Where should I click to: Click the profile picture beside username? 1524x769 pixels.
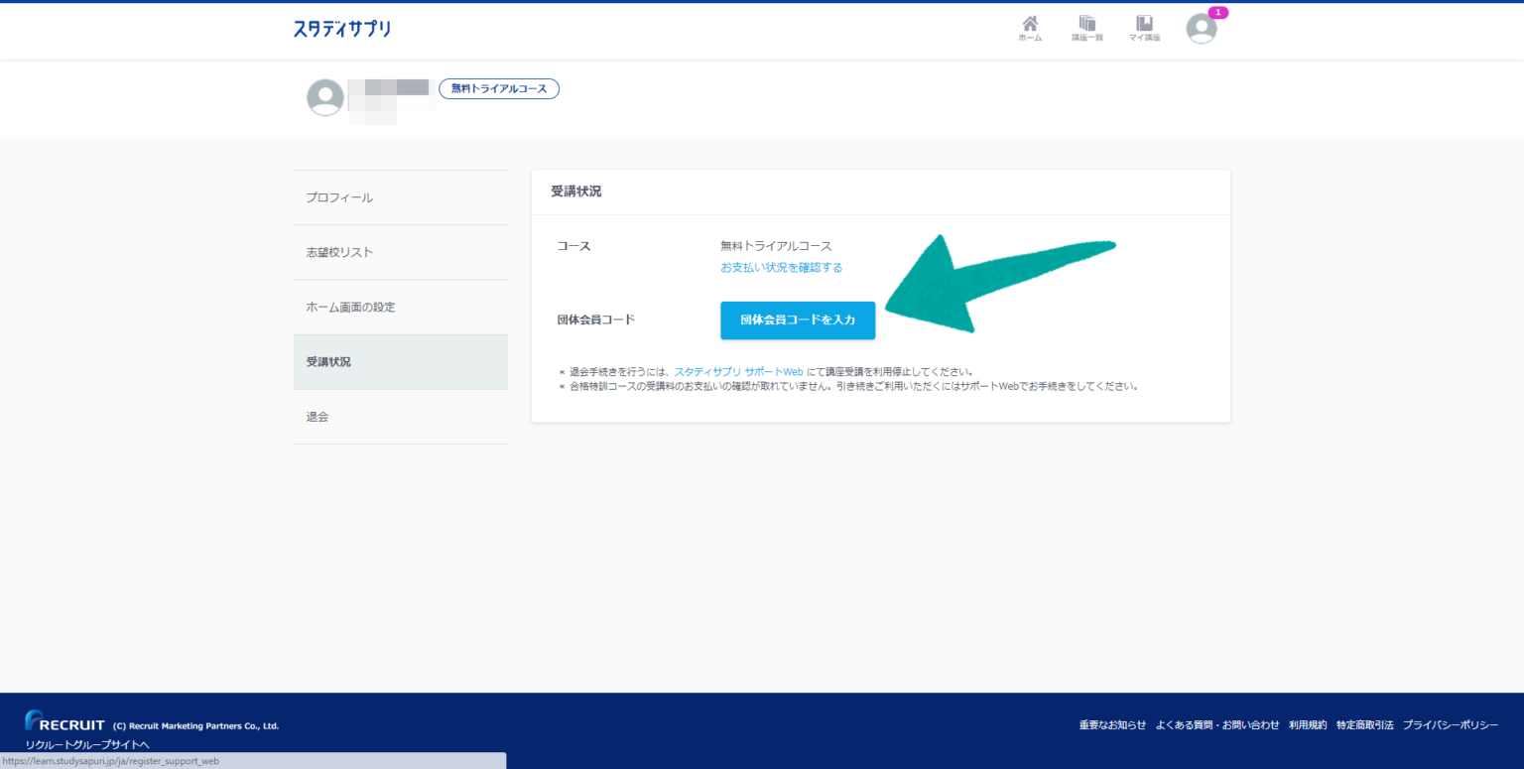tap(325, 97)
